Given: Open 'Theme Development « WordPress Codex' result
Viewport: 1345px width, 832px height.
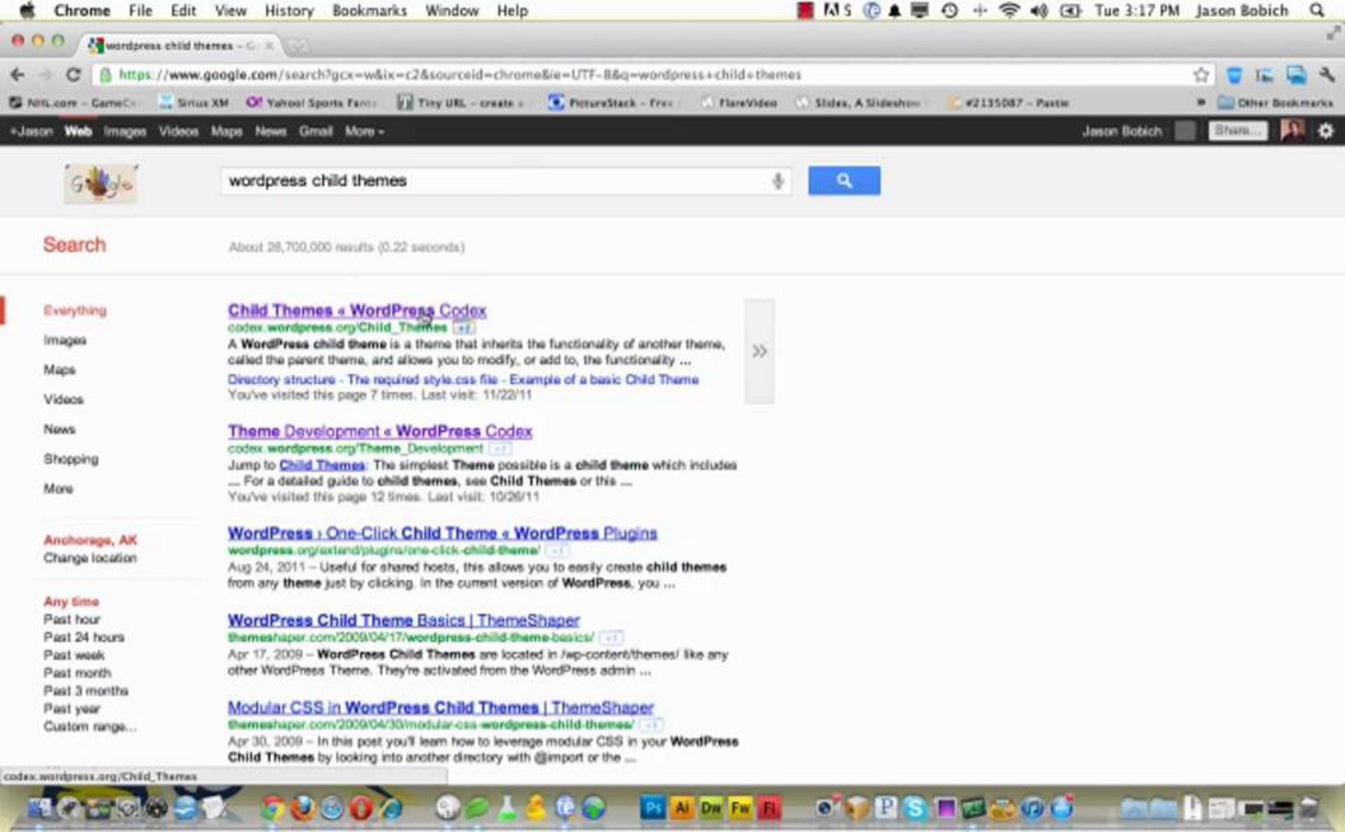Looking at the screenshot, I should click(x=380, y=431).
